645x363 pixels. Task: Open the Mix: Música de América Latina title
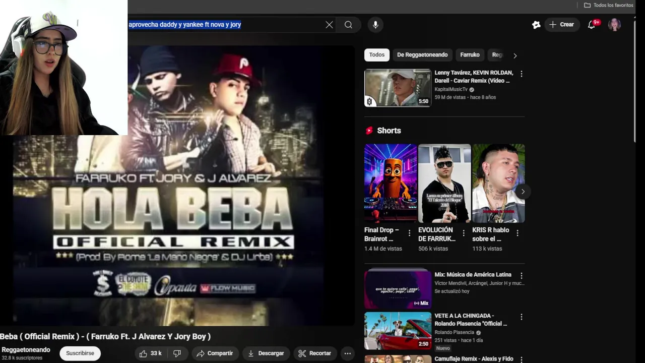coord(473,275)
